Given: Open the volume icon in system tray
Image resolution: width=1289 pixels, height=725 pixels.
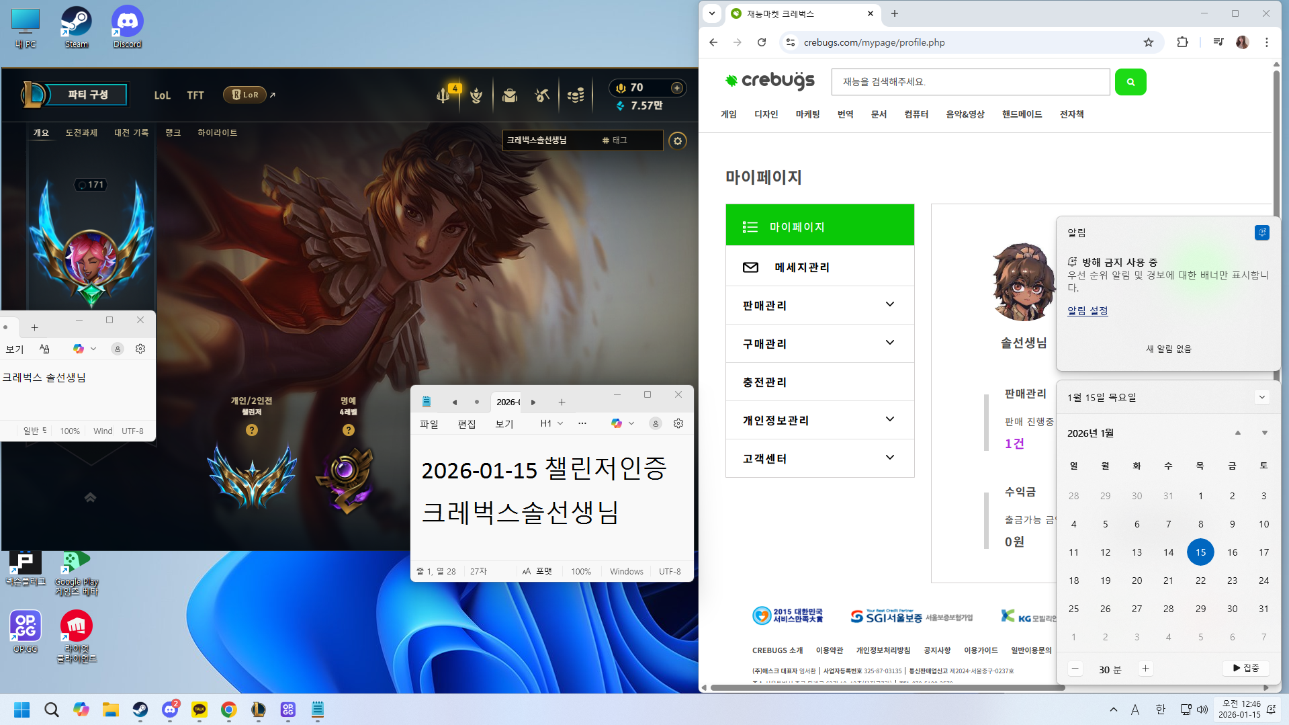Looking at the screenshot, I should (x=1202, y=710).
